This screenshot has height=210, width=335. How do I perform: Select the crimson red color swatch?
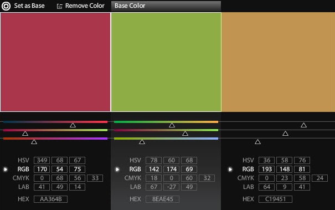55,62
